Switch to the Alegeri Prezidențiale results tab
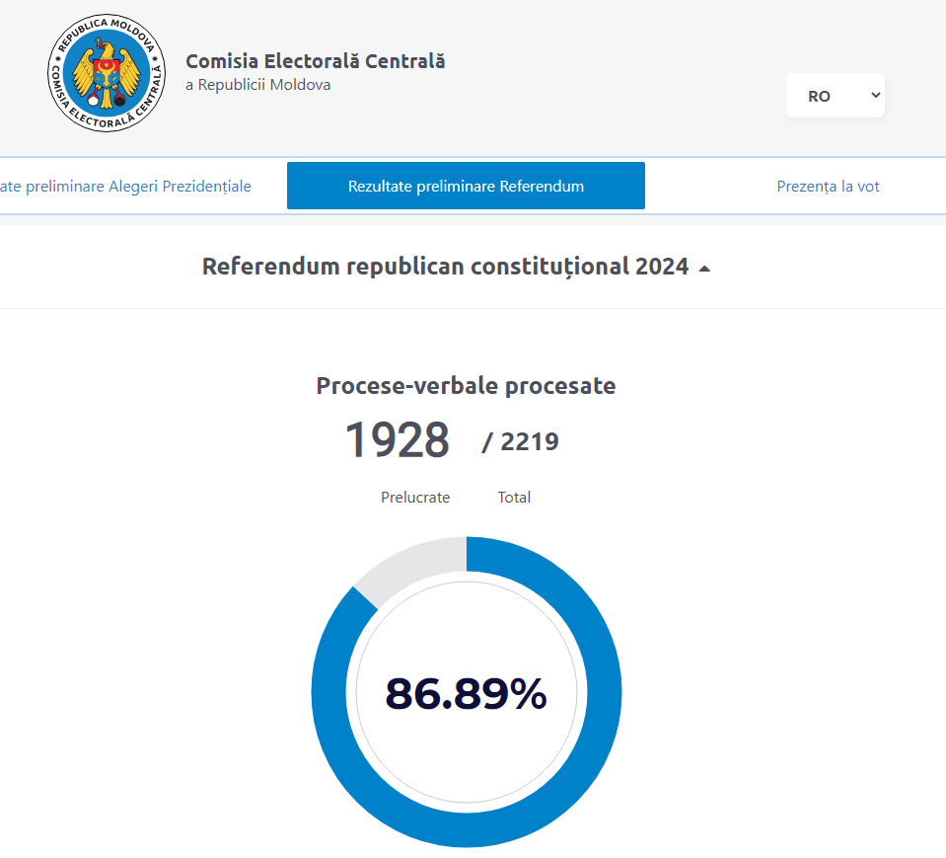This screenshot has height=858, width=946. coord(125,186)
